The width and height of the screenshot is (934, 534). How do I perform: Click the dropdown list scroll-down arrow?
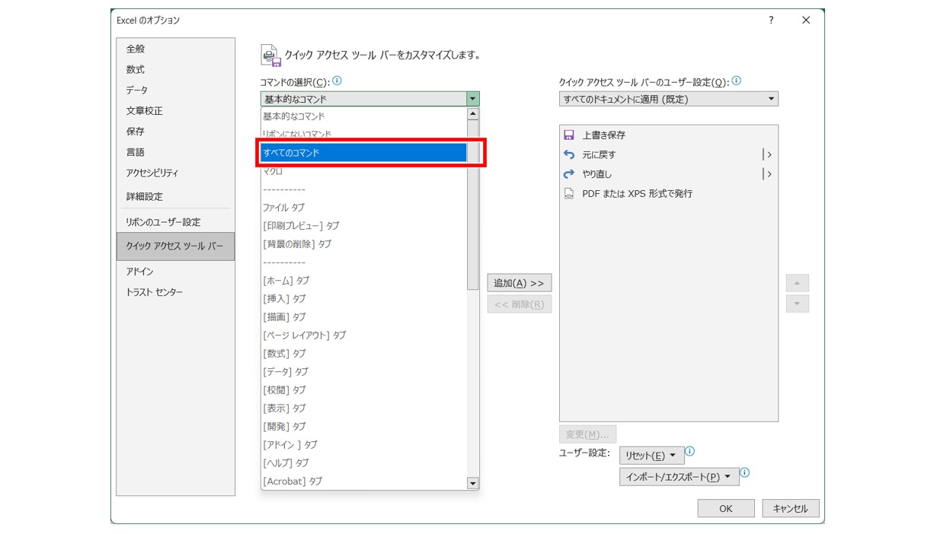click(x=472, y=483)
